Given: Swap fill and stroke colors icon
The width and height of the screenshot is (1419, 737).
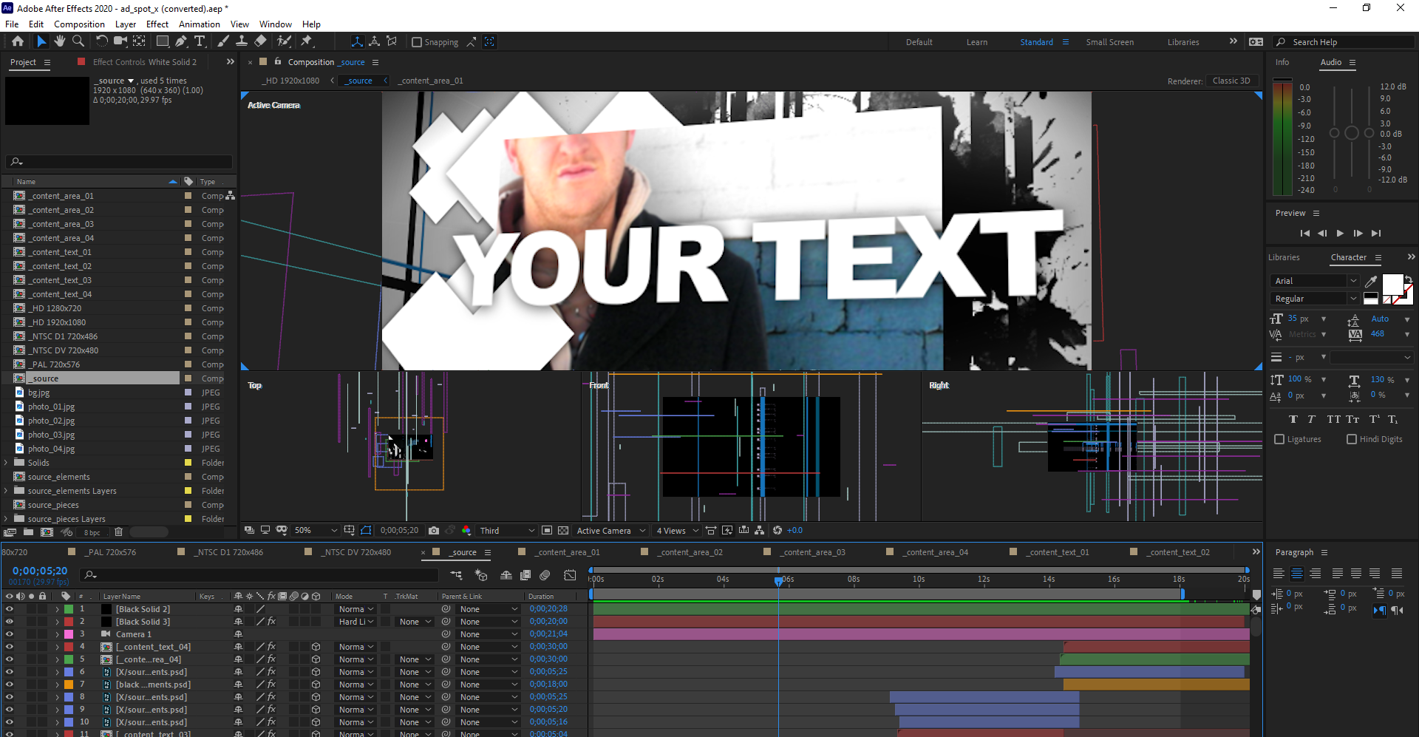Looking at the screenshot, I should 1409,279.
